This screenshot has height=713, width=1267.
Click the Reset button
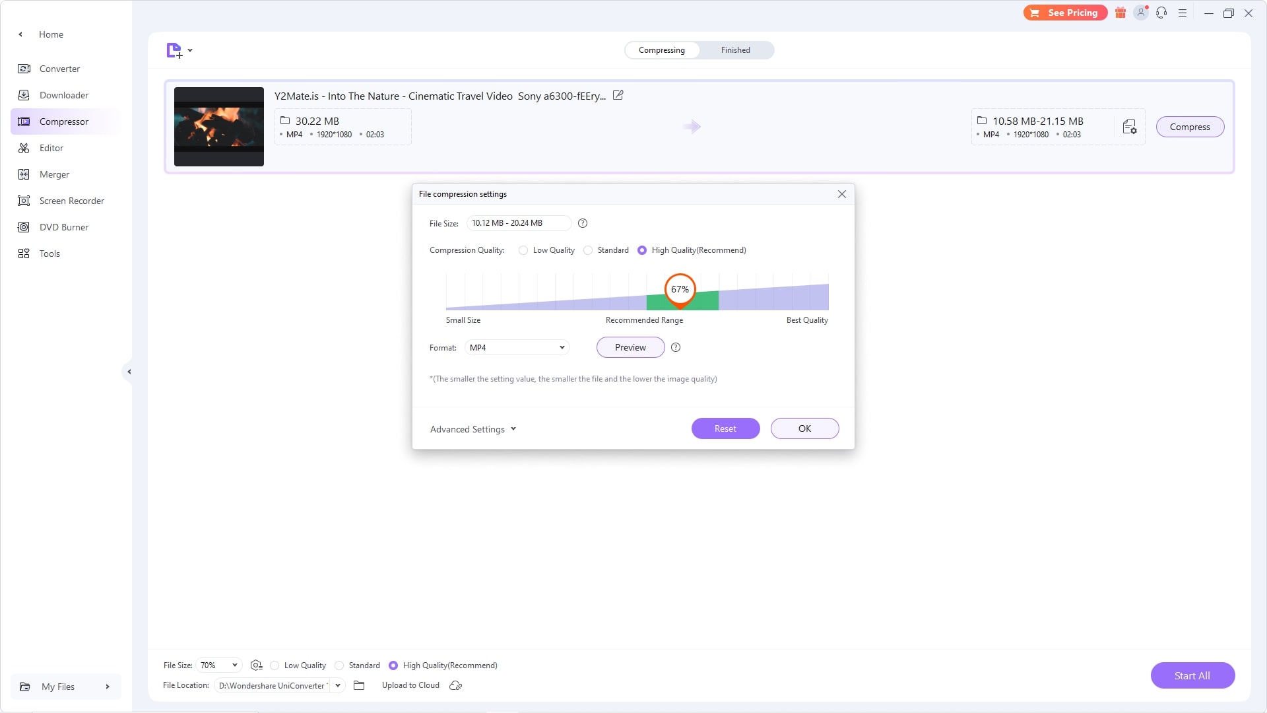725,429
